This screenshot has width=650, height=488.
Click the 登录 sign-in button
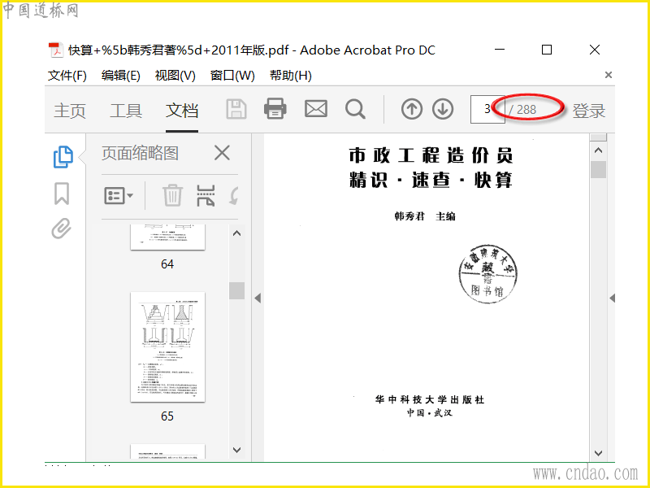coord(588,111)
